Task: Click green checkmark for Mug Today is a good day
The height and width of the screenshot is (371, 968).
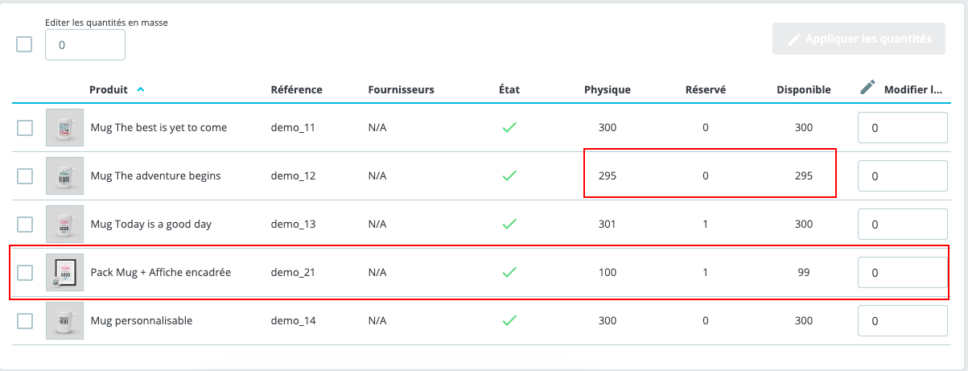Action: coord(509,224)
